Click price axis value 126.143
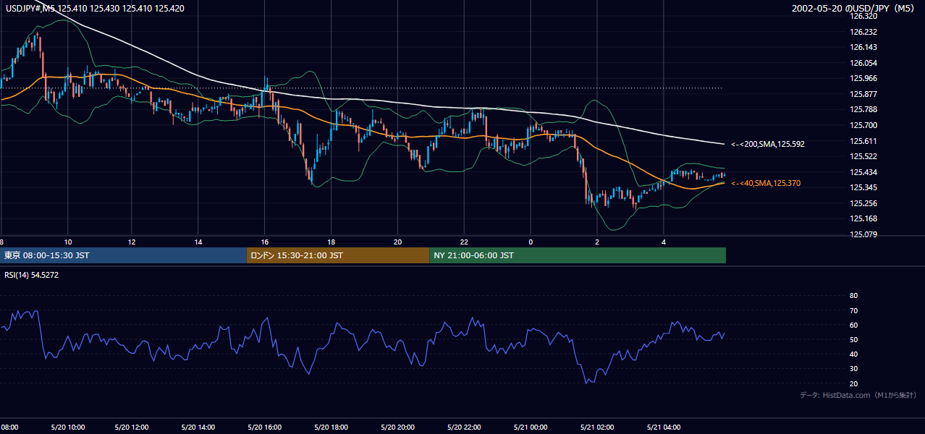Viewport: 925px width, 434px height. coord(864,48)
